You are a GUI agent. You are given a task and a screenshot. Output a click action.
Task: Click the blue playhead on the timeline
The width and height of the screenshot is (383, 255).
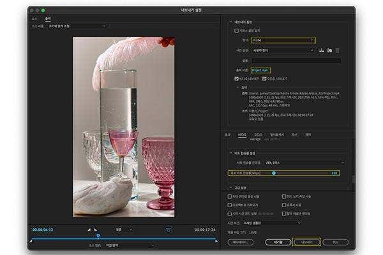click(98, 236)
